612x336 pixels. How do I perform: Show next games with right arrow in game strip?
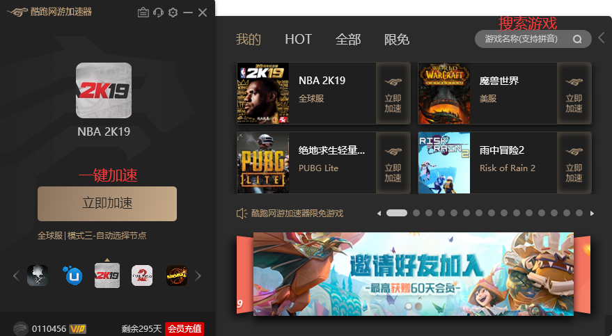198,276
